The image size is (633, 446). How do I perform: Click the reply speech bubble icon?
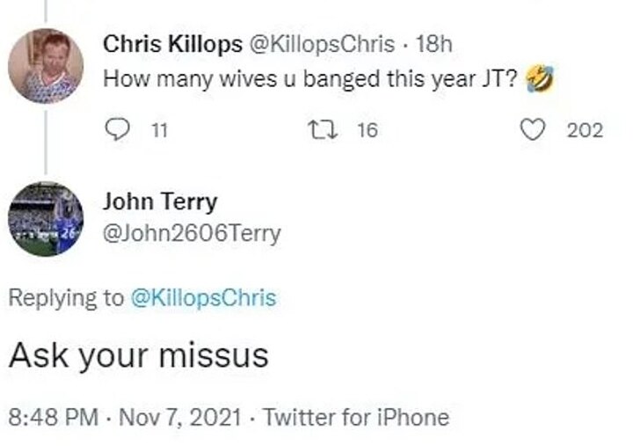click(x=117, y=130)
